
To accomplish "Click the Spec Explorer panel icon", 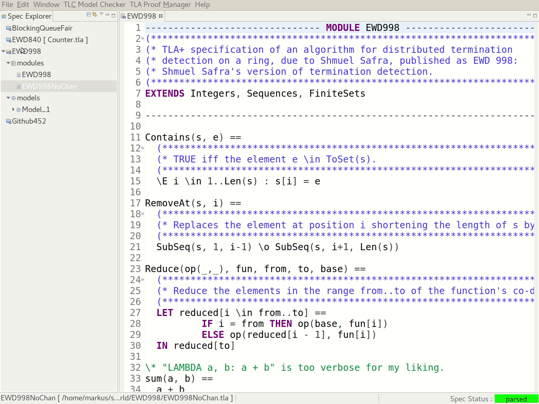I will click(x=4, y=16).
